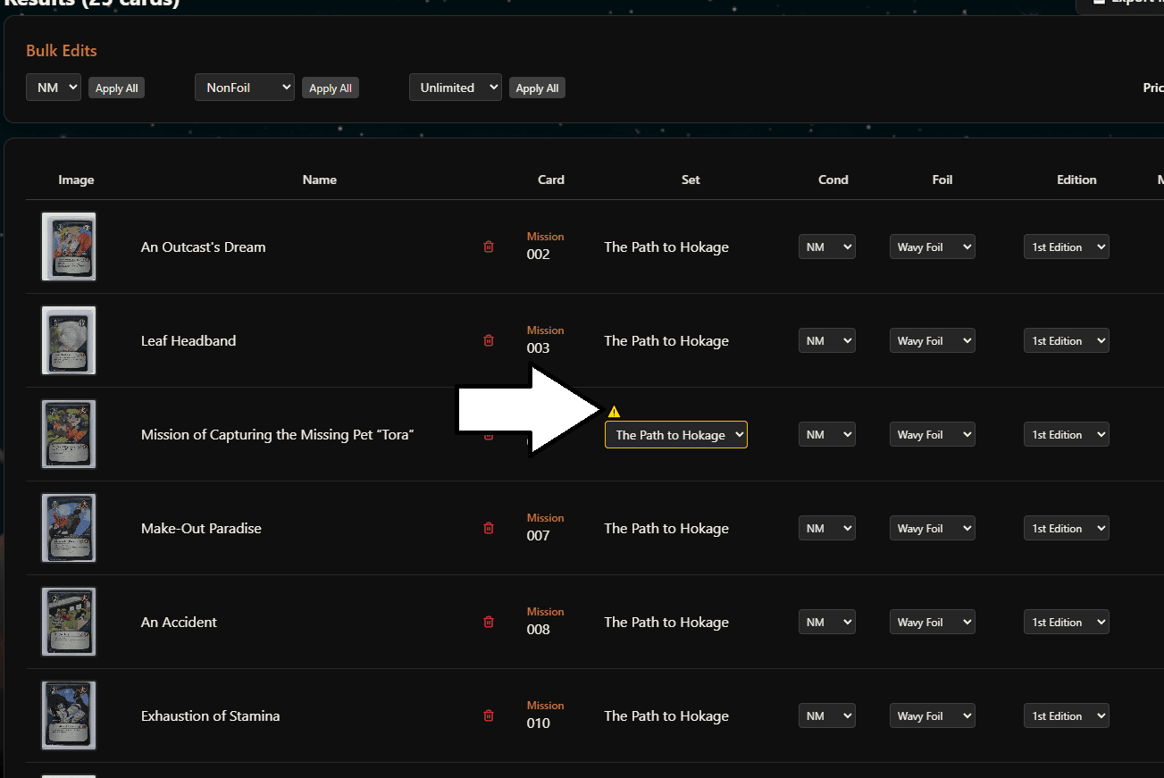
Task: Click trash icon for Leaf Headband
Action: pos(489,340)
